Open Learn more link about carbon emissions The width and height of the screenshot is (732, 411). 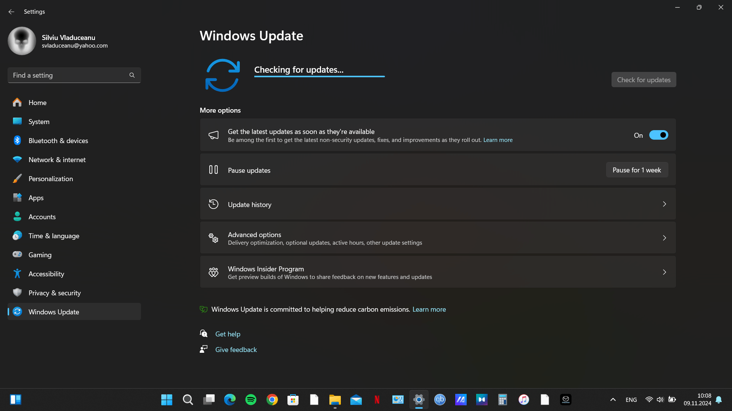pos(429,309)
